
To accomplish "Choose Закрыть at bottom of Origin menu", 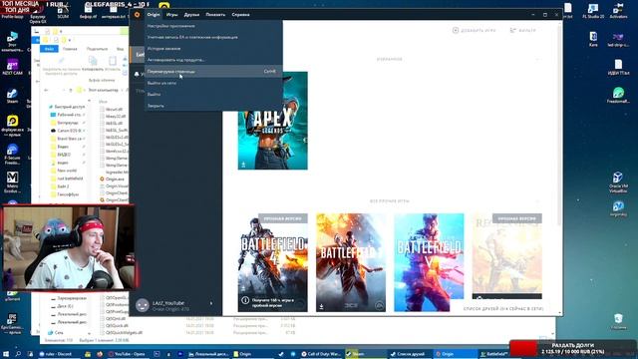I will [213, 106].
